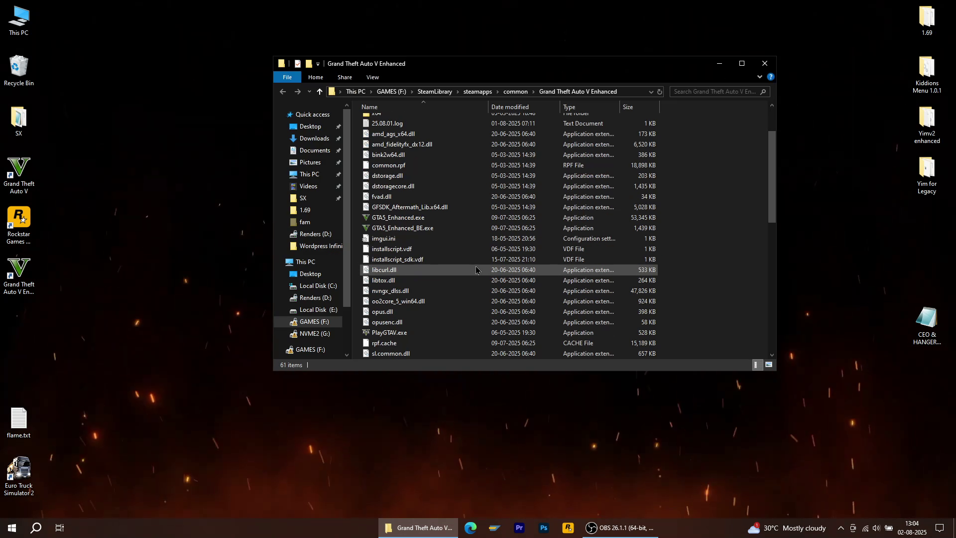Open Task View on taskbar
The image size is (956, 538).
click(x=60, y=528)
